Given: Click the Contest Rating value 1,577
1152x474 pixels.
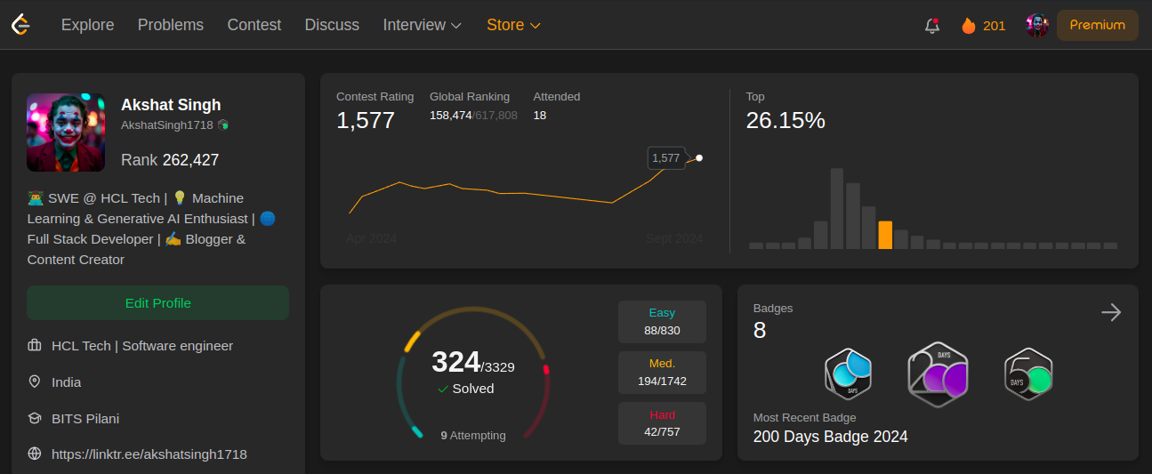Looking at the screenshot, I should [x=366, y=120].
